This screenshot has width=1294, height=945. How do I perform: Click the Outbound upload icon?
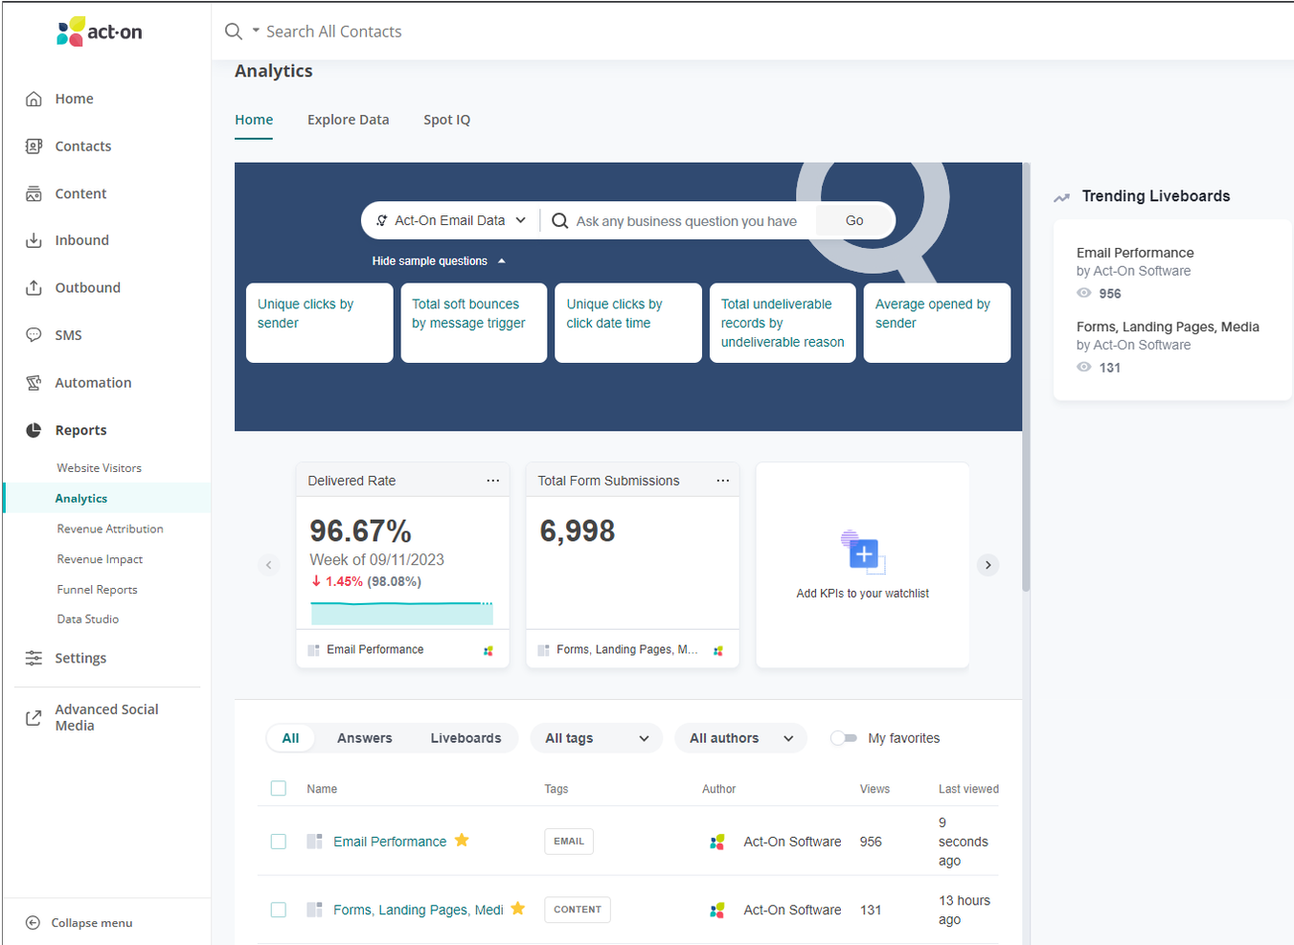[34, 287]
